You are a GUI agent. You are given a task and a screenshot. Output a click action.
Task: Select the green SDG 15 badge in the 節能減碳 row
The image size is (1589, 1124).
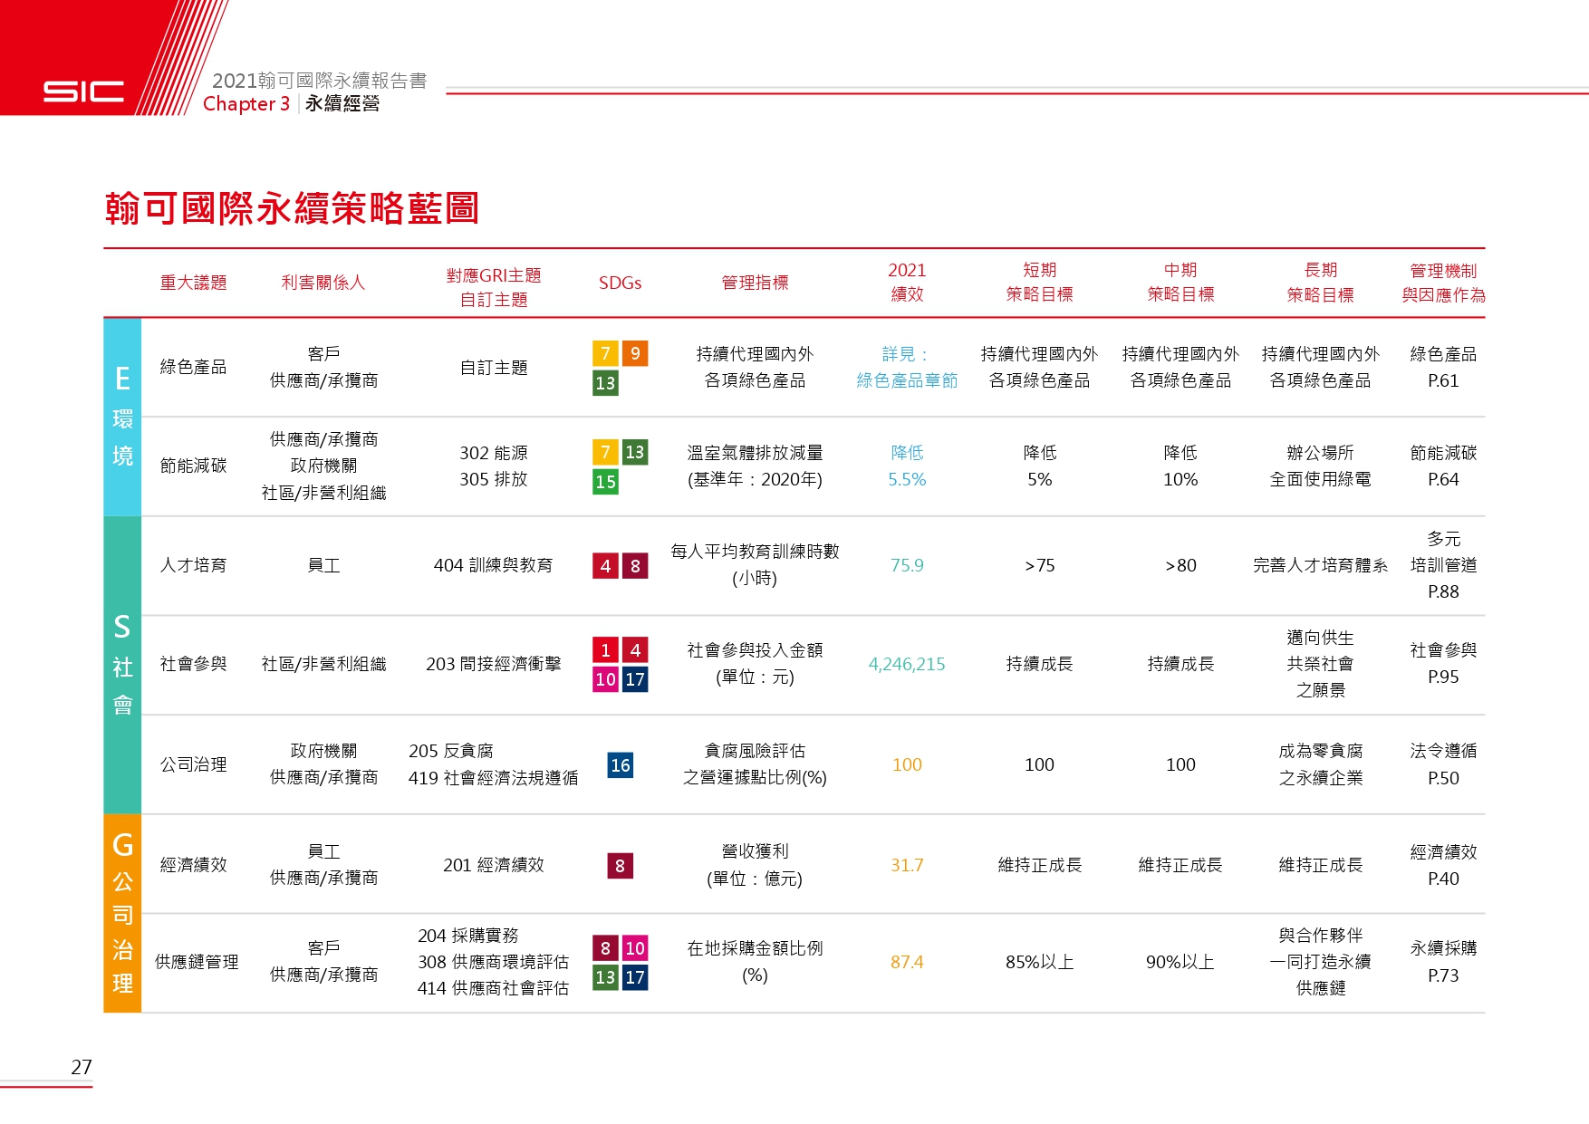[605, 482]
